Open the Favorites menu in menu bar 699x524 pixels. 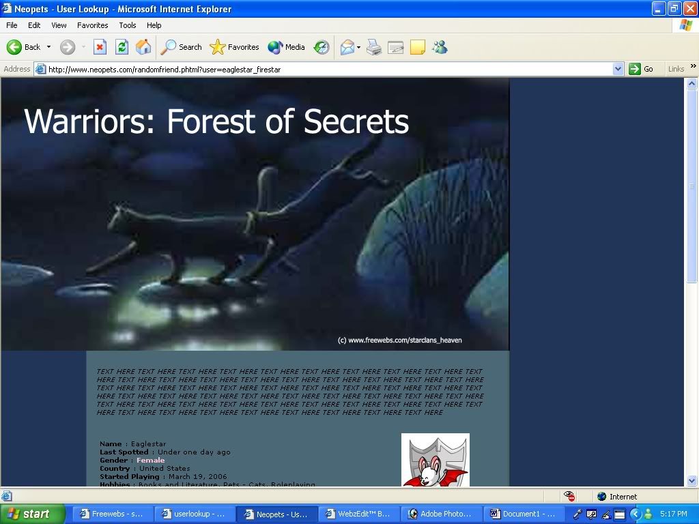coord(92,25)
